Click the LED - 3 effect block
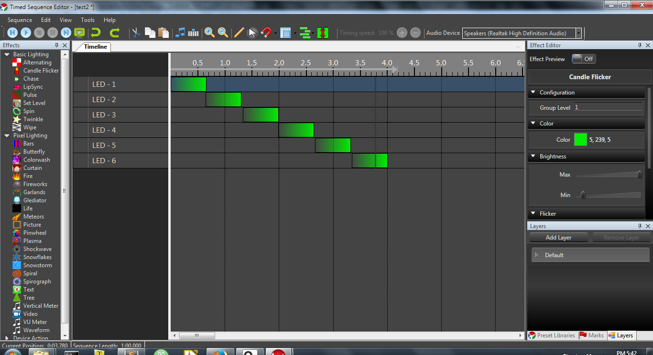653x355 pixels. pos(261,115)
